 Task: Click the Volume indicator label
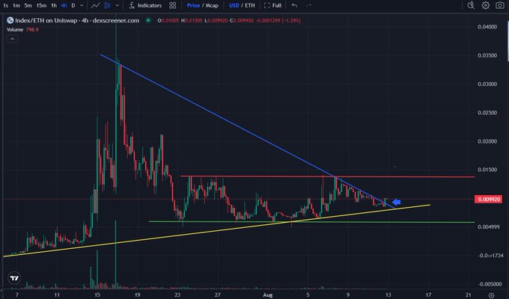15,29
